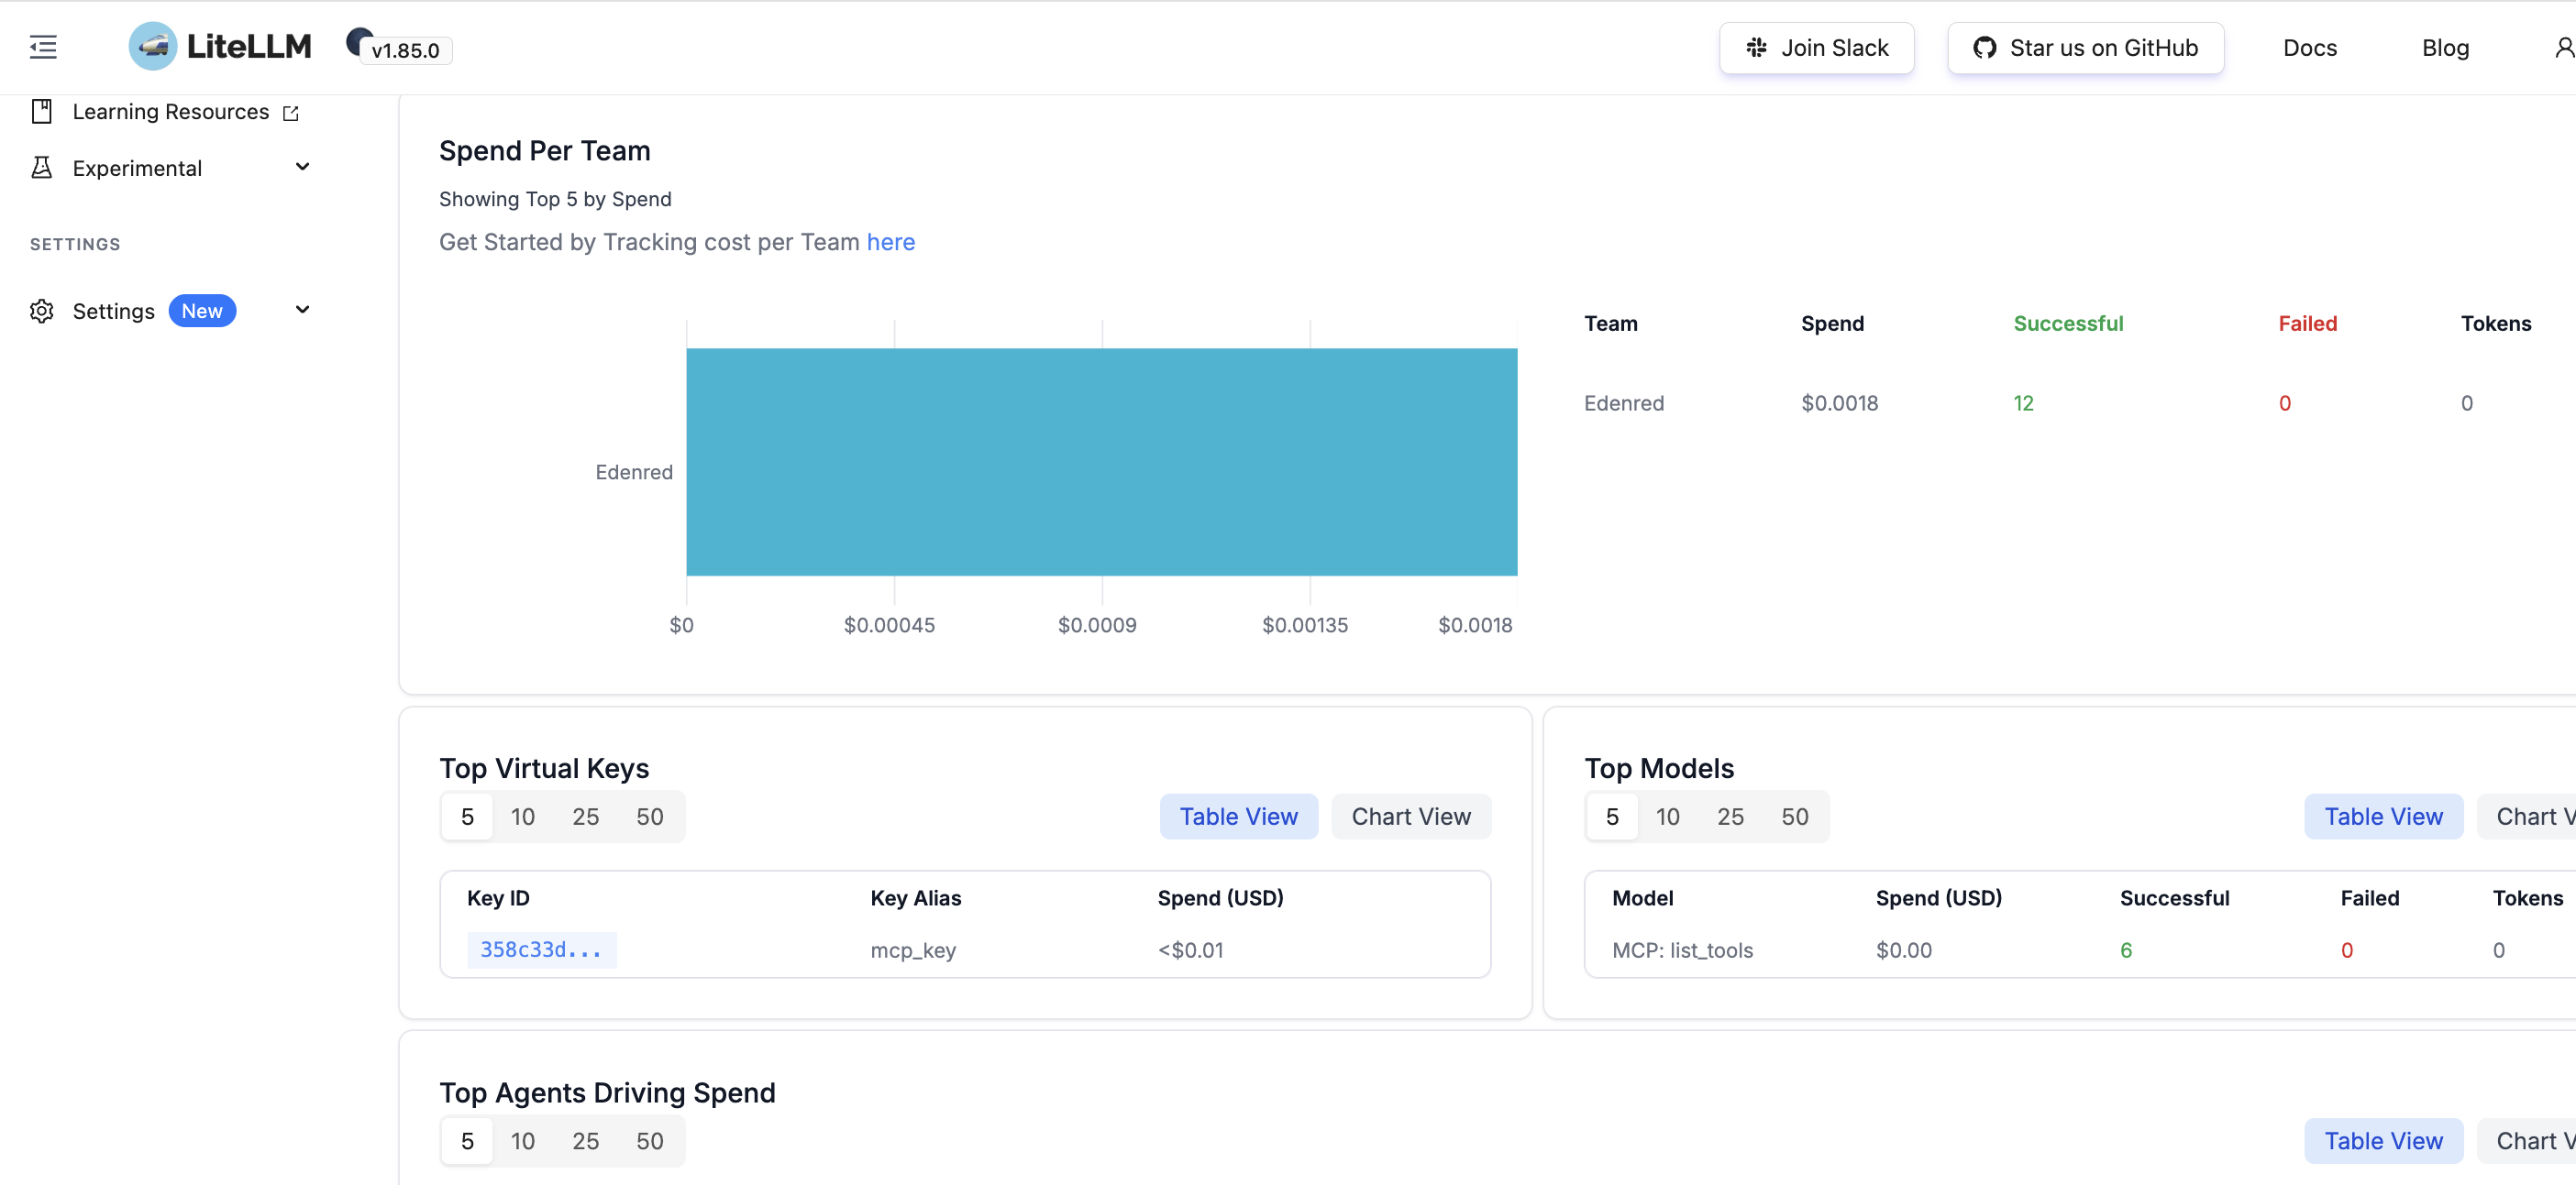The image size is (2576, 1185).
Task: Click Star us on GitHub button
Action: (x=2085, y=48)
